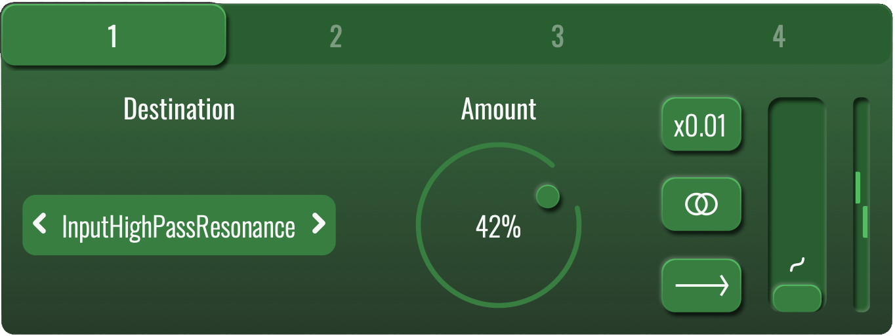The image size is (895, 336).
Task: Click the vertical slider thumb at bottom
Action: [797, 298]
